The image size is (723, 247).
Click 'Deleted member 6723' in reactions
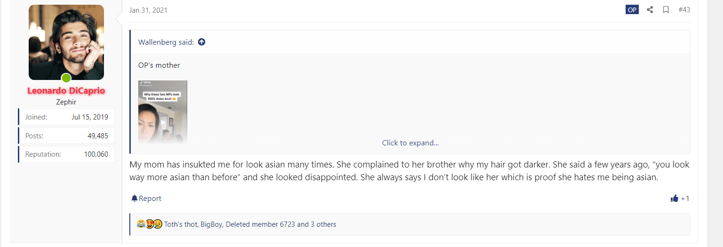[x=260, y=224]
